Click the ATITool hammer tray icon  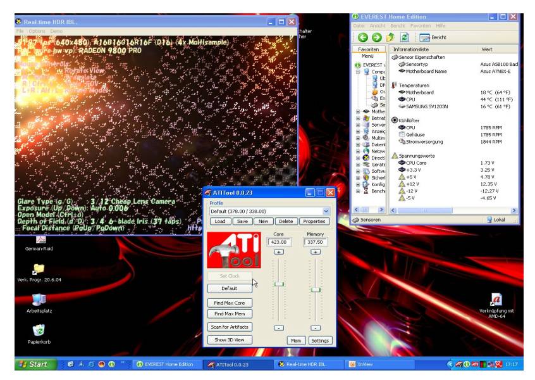coord(459,364)
